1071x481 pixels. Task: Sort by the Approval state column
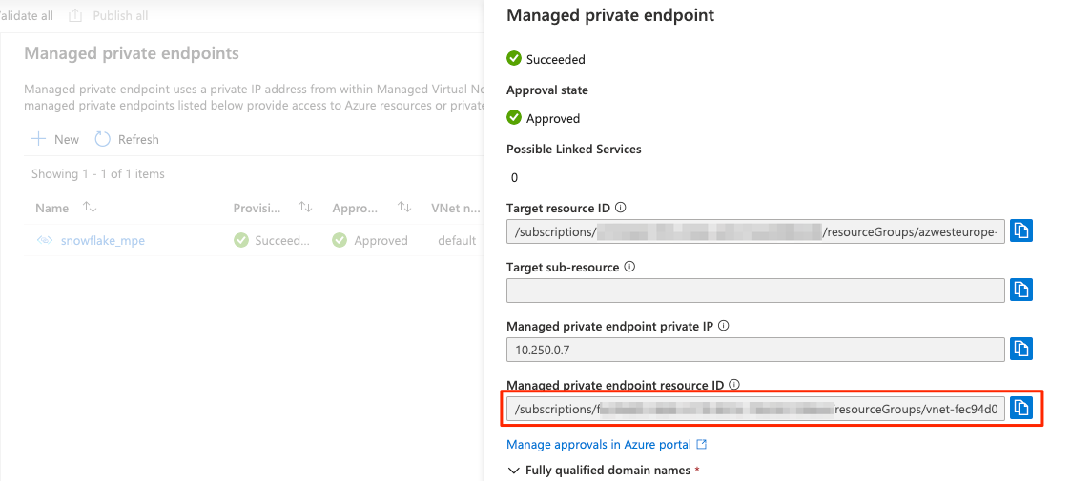pyautogui.click(x=404, y=207)
